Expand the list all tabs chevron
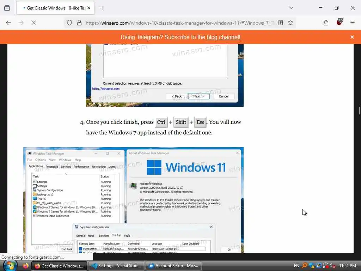 [291, 8]
